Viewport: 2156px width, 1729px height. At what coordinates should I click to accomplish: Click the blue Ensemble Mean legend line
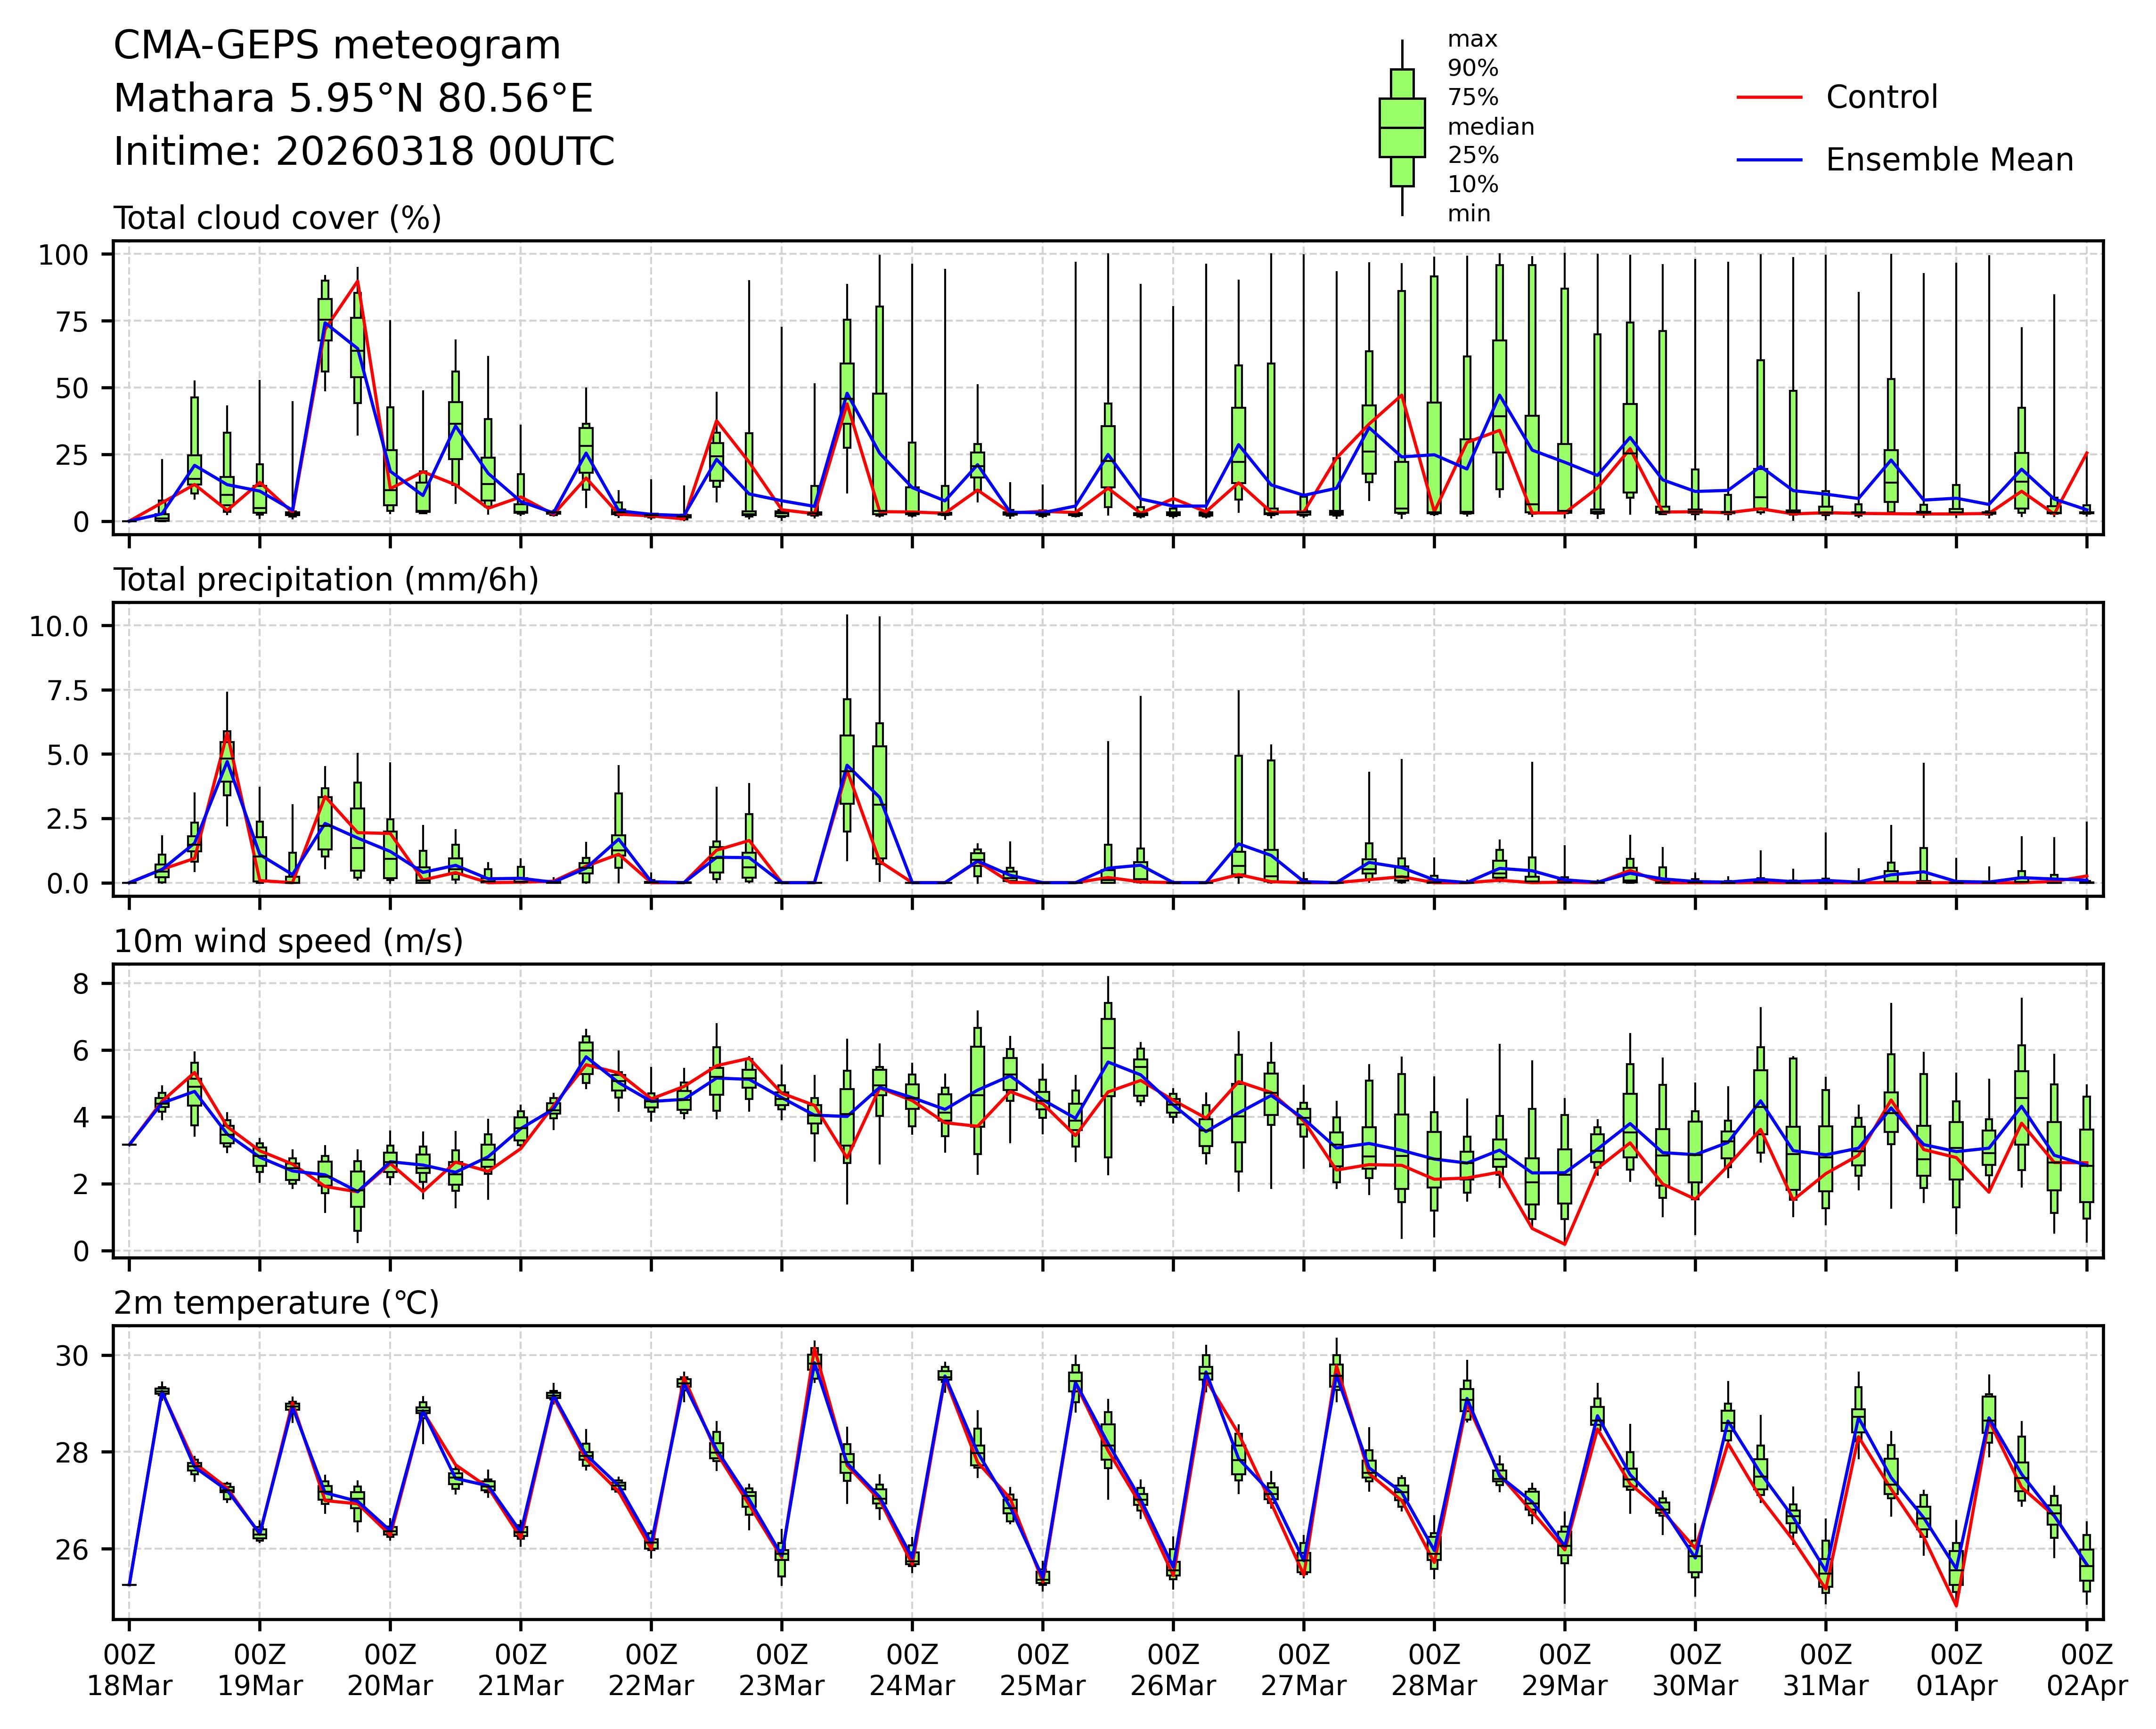click(x=1769, y=160)
